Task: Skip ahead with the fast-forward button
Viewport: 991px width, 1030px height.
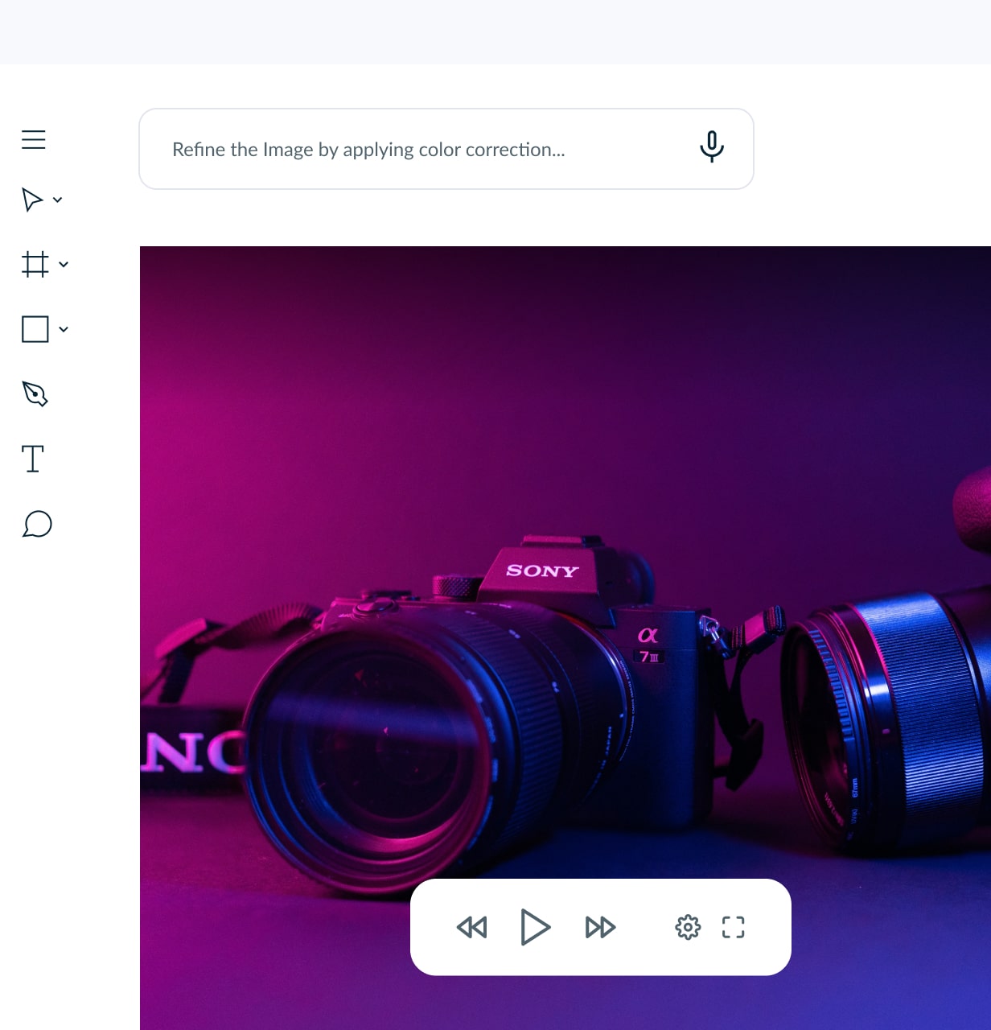Action: (x=600, y=928)
